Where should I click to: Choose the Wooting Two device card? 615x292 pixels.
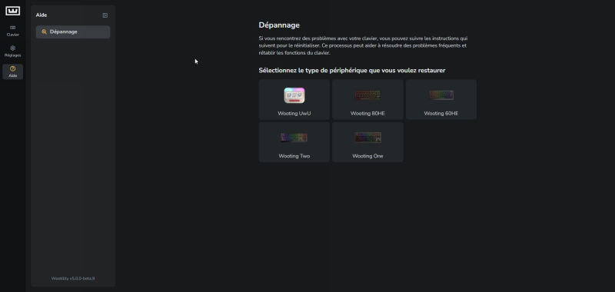click(x=294, y=142)
